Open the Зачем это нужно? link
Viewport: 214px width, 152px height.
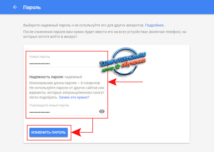click(x=74, y=97)
